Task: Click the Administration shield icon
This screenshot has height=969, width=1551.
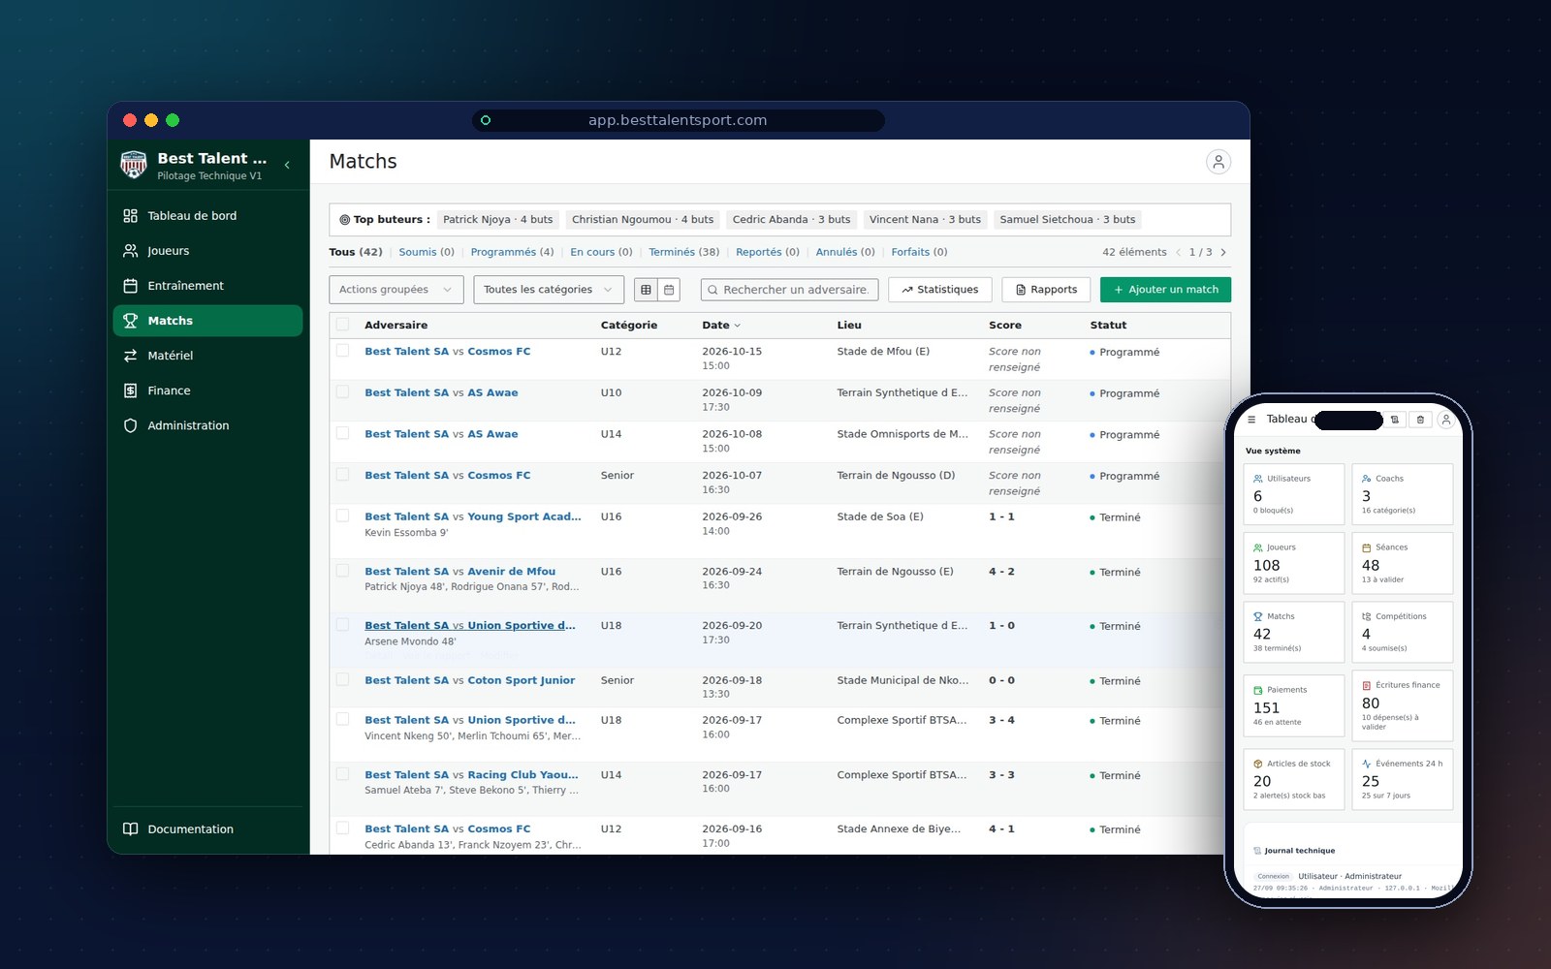Action: click(130, 425)
